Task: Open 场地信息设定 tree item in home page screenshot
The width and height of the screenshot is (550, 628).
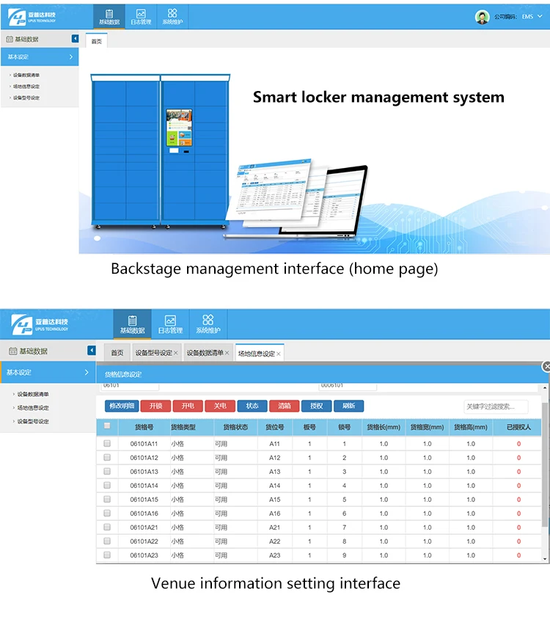Action: click(x=26, y=86)
